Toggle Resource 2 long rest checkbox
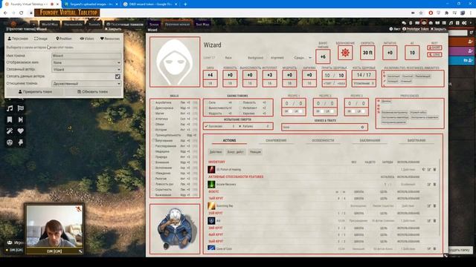 (332, 111)
